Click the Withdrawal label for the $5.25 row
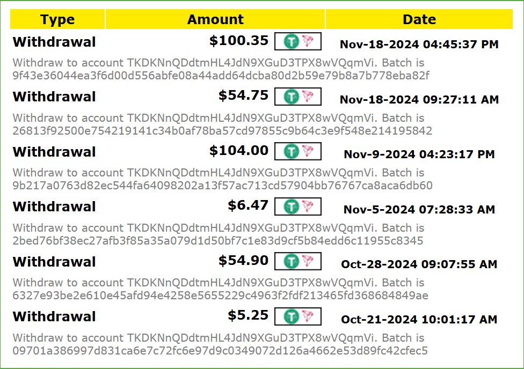The height and width of the screenshot is (369, 524). [54, 316]
